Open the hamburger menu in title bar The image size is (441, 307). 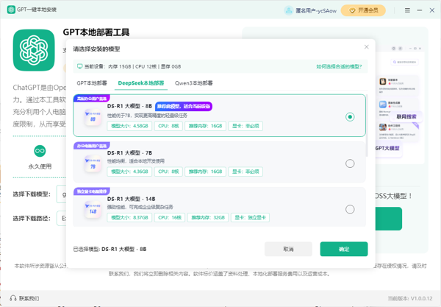[x=408, y=10]
